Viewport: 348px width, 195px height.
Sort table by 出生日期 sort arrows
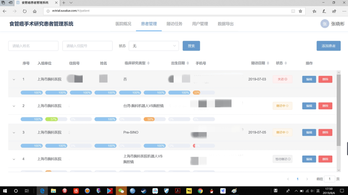187,63
